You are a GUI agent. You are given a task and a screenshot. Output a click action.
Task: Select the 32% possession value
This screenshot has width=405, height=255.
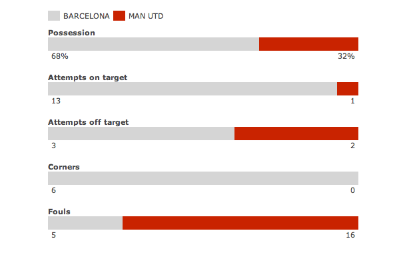[x=346, y=56]
